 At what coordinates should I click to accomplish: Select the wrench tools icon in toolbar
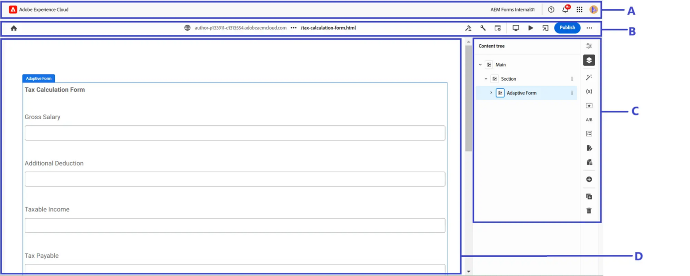point(482,28)
